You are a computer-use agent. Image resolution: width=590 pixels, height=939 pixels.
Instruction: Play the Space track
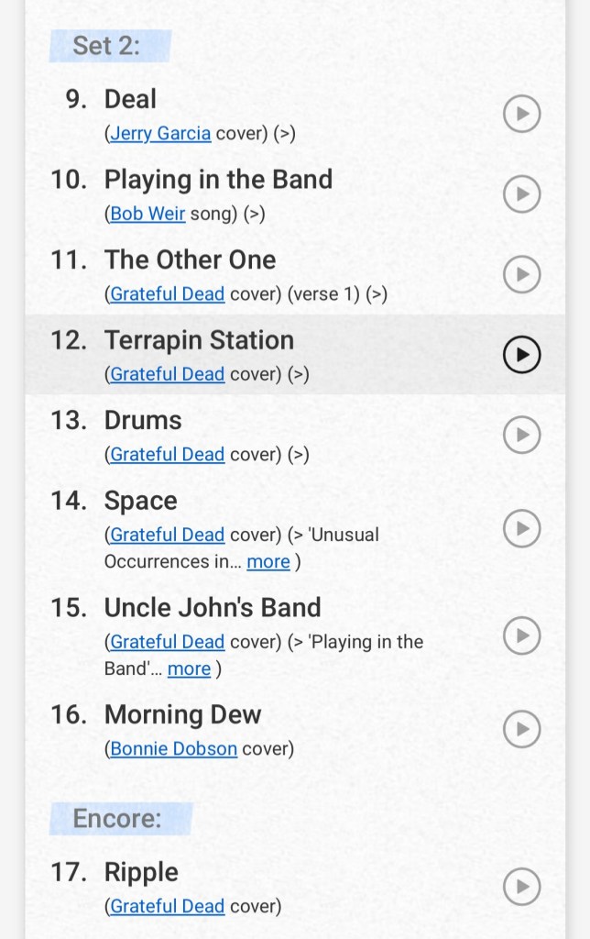[x=522, y=528]
